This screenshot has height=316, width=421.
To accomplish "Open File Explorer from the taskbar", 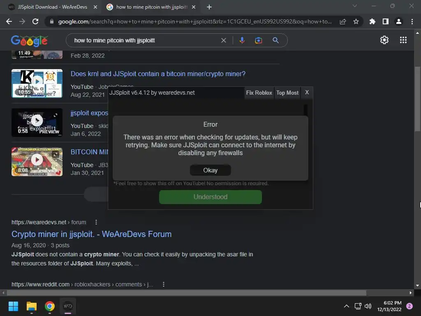I will pos(31,306).
